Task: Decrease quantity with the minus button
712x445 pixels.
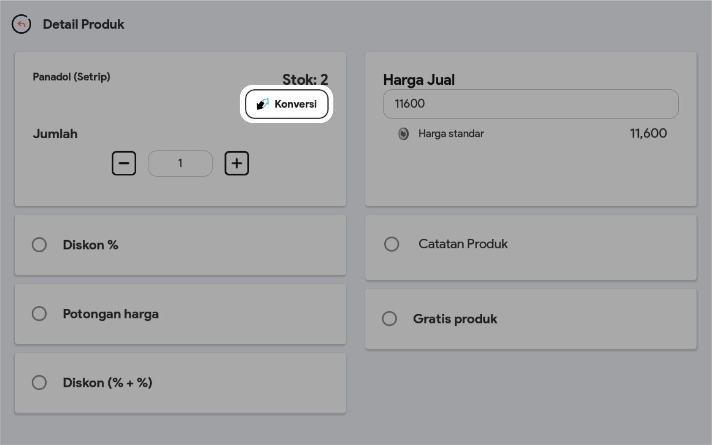Action: pos(124,163)
